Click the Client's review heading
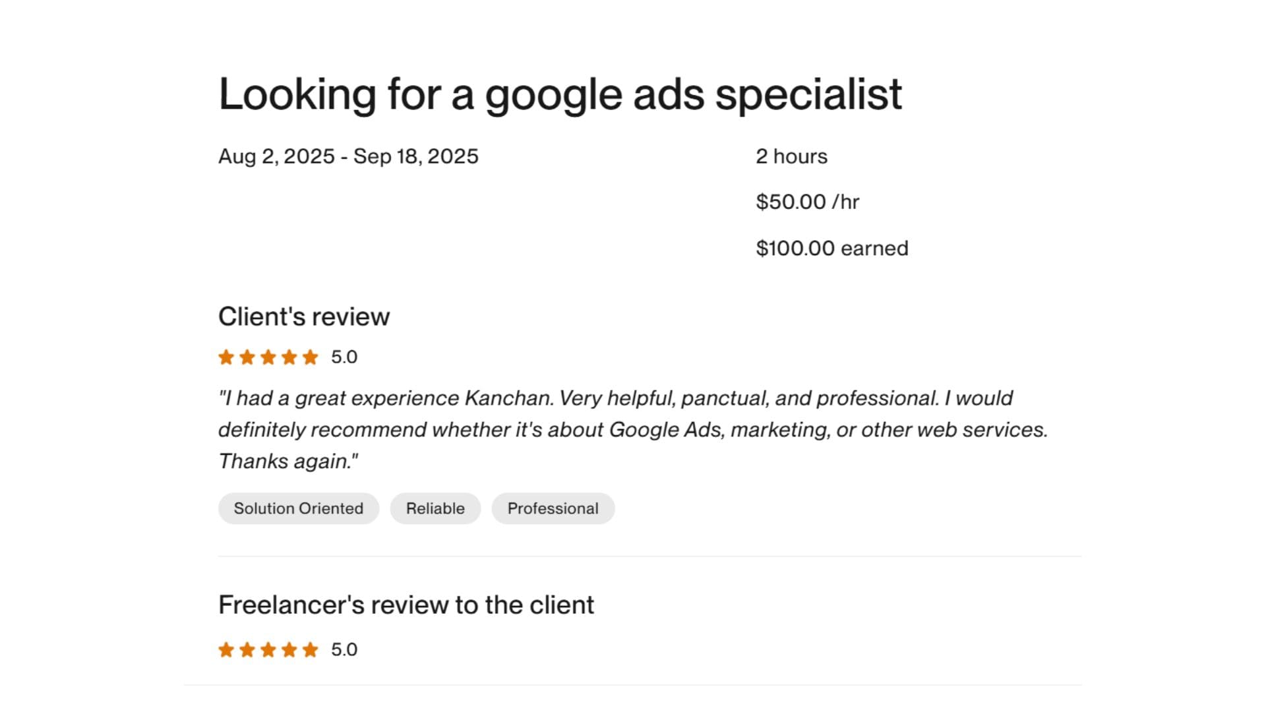 [x=304, y=316]
